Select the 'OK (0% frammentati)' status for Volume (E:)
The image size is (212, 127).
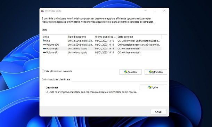click(129, 49)
